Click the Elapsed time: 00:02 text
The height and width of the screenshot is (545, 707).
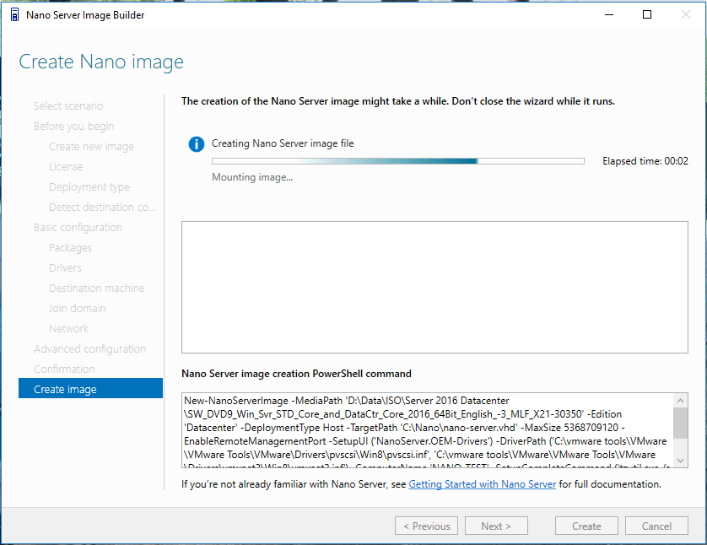645,161
